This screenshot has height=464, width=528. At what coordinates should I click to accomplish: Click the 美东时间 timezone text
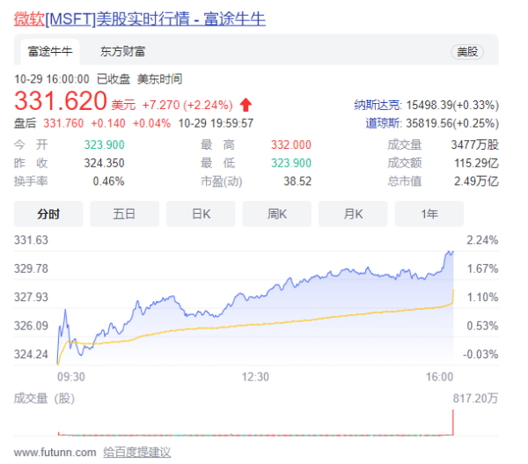160,79
